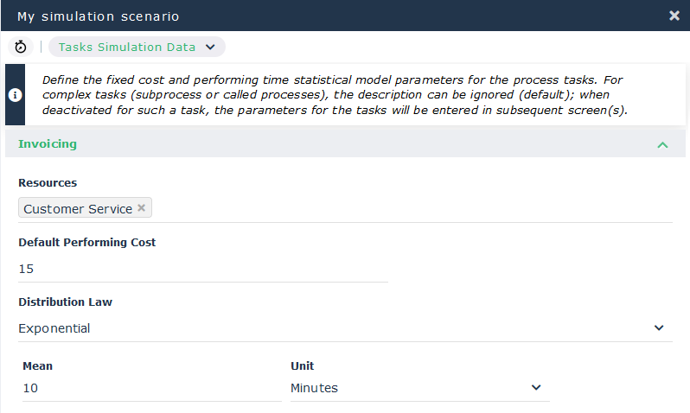Close the My simulation scenario dialog

click(674, 16)
